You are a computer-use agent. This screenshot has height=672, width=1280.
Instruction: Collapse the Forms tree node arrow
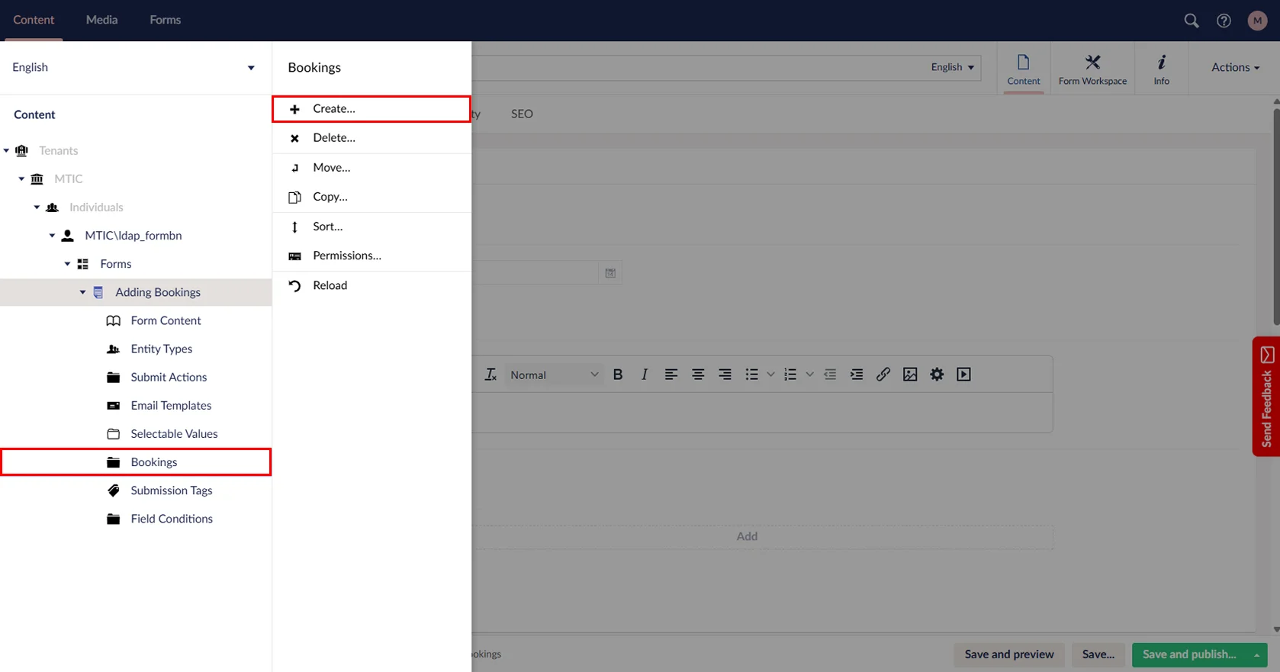tap(67, 264)
